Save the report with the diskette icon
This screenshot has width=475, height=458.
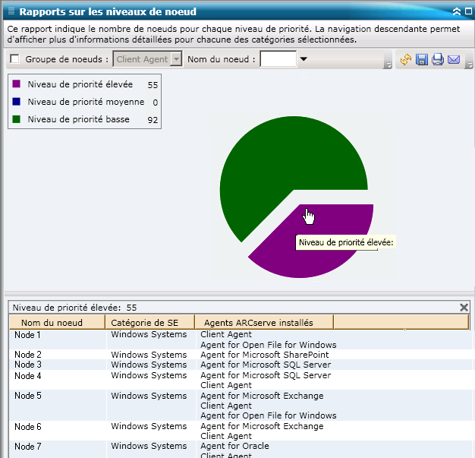[x=422, y=60]
